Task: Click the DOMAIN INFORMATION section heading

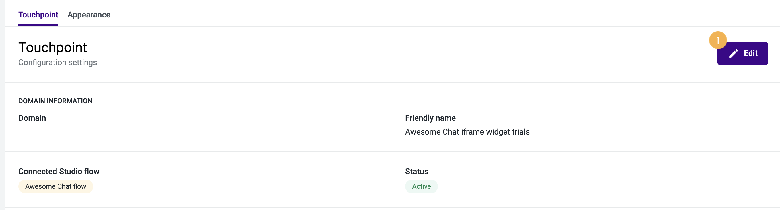Action: (55, 101)
